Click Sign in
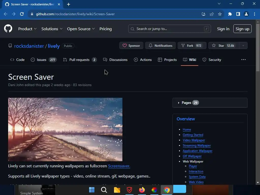 point(223,29)
